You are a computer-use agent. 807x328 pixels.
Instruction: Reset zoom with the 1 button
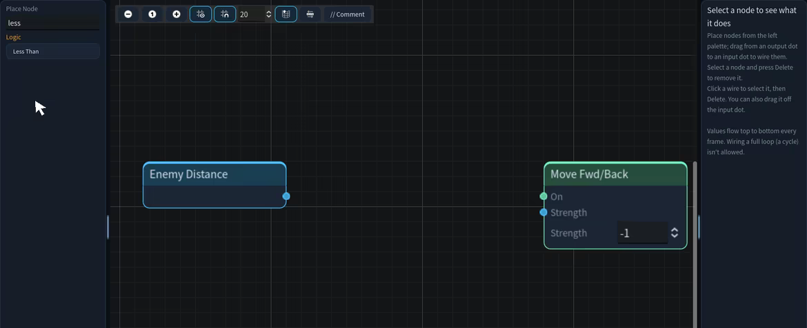pyautogui.click(x=152, y=14)
